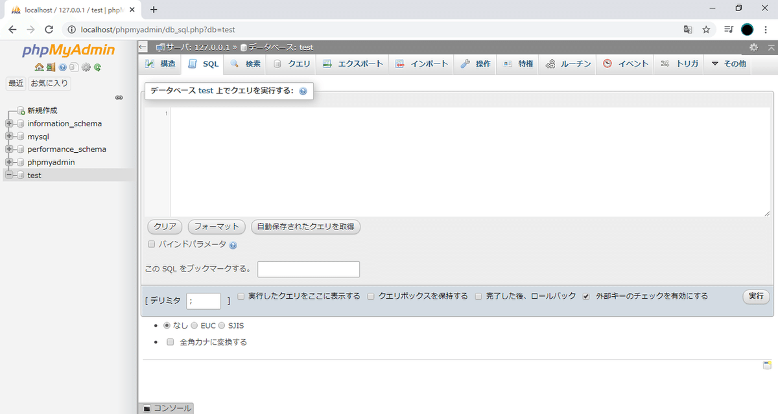Screen dimensions: 778x414
Task: Enable バインドパラメータ checkbox
Action: (x=152, y=244)
